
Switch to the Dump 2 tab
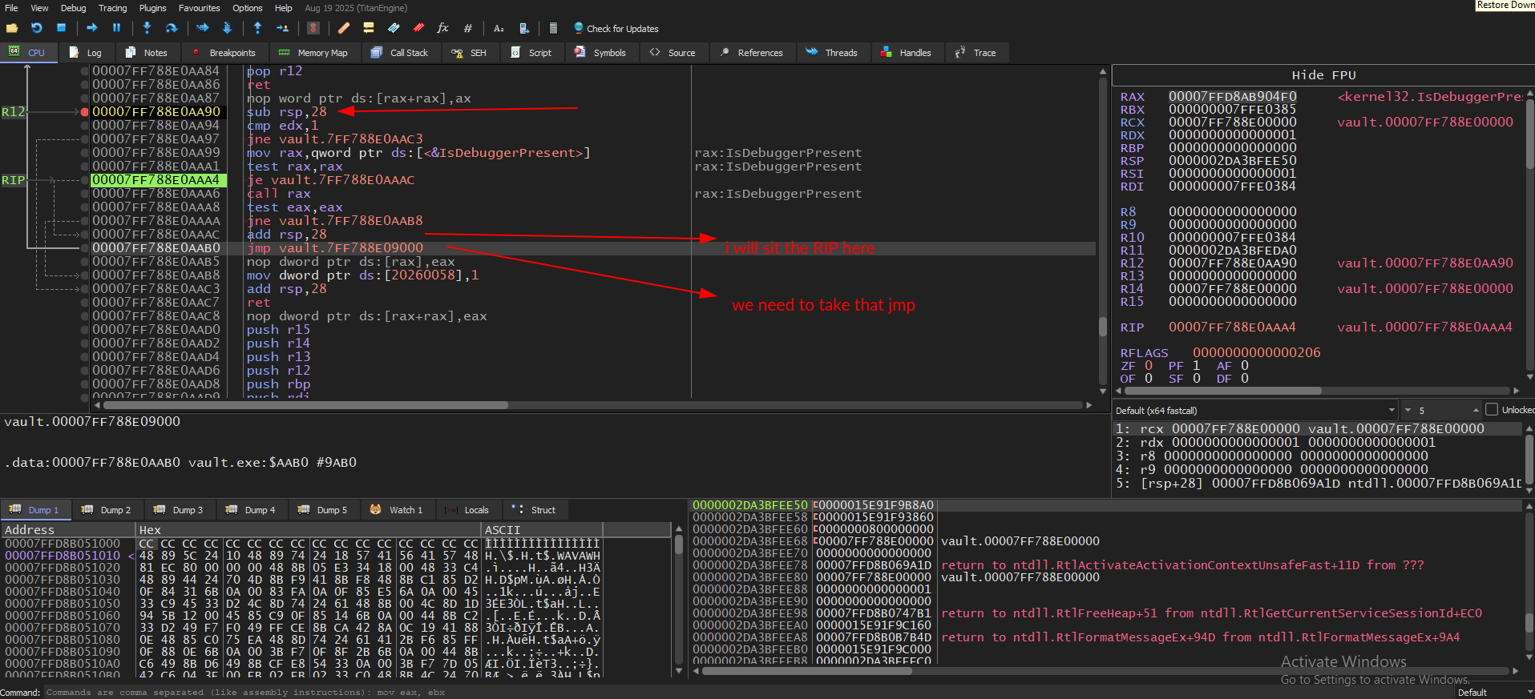click(x=107, y=510)
